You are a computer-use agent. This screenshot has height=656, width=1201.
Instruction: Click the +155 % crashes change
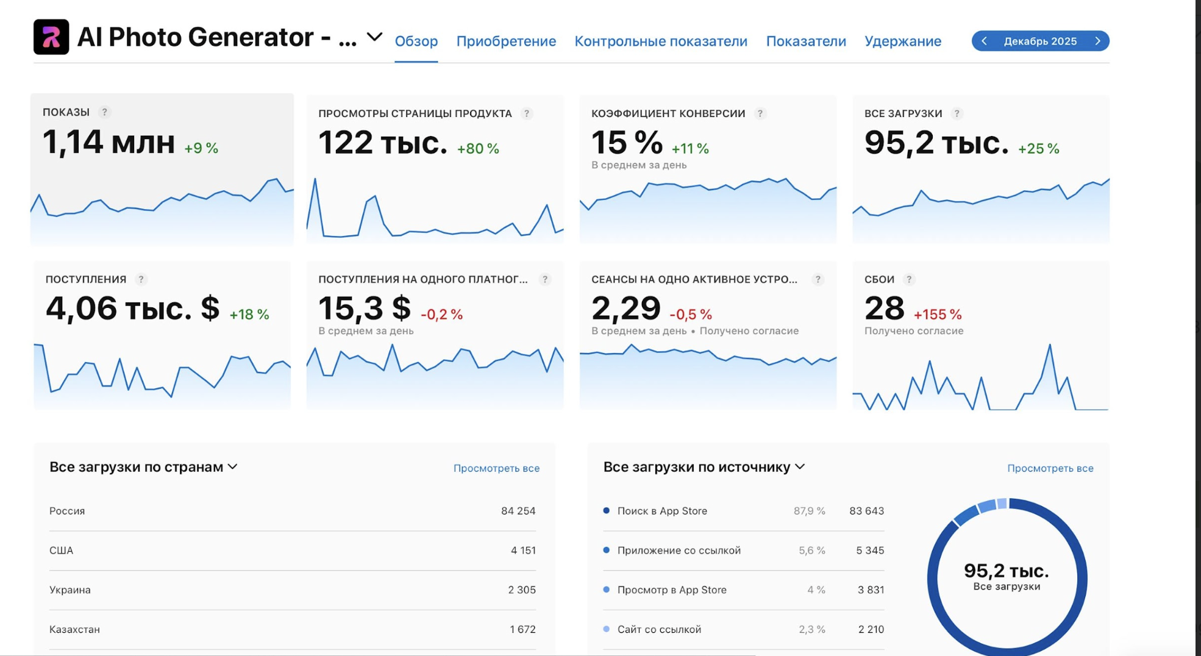938,315
